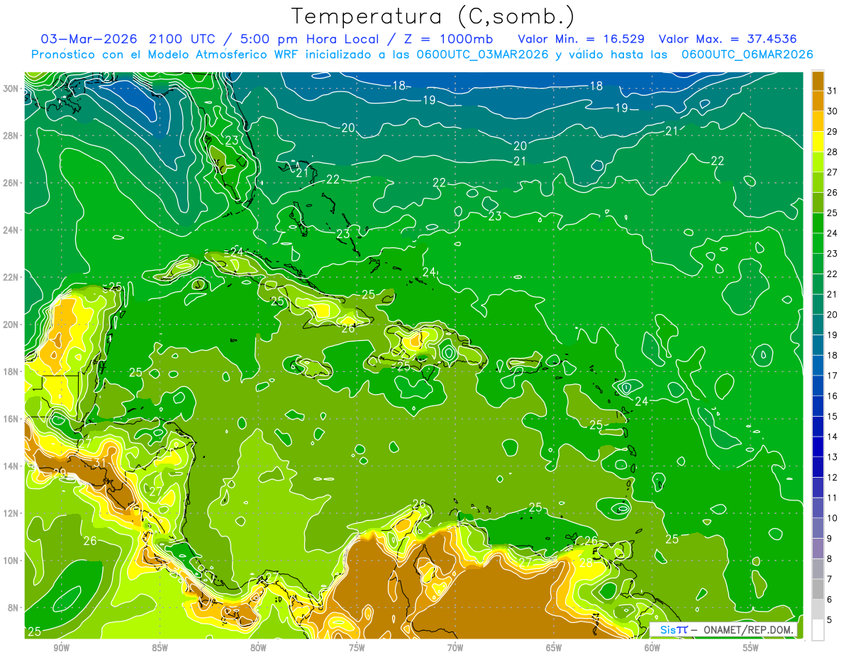Click the '10N' latitude axis label
The image size is (851, 657).
pos(11,561)
